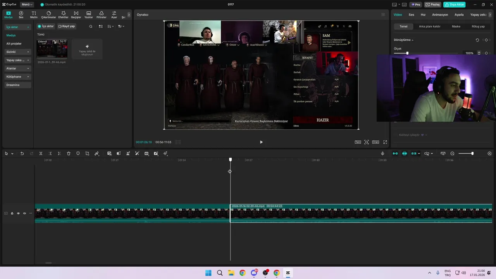Switch to the Ayarla tab in properties panel
496x279 pixels.
coord(459,15)
